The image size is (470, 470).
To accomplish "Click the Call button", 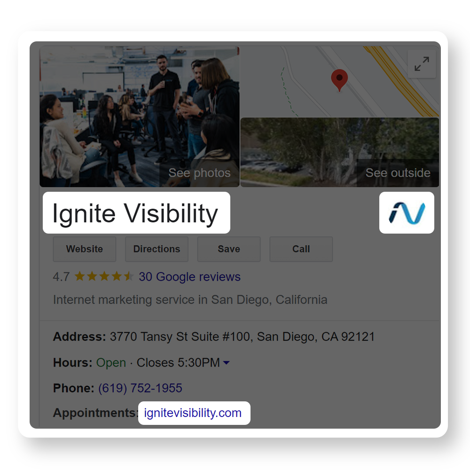I will [301, 249].
